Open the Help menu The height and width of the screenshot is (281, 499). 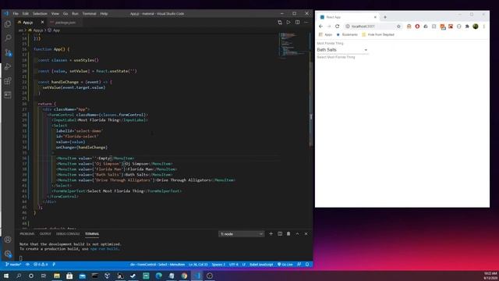tap(104, 14)
